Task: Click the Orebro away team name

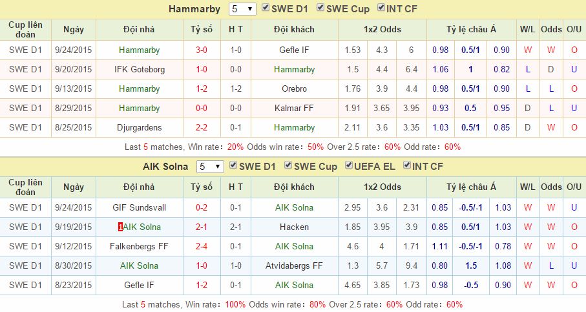Action: click(294, 88)
